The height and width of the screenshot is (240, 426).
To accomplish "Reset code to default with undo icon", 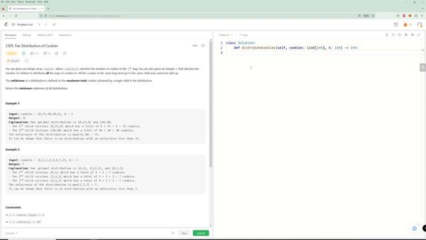I will coord(399,35).
